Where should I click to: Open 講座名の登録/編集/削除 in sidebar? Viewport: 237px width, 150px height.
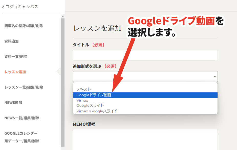(24, 26)
